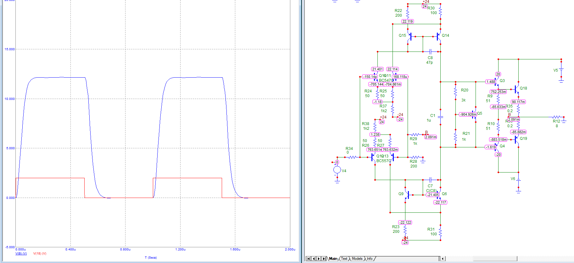Click the -1.619 node voltage label
The image size is (574, 263).
[491, 147]
